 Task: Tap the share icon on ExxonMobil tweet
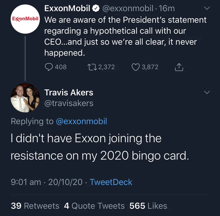click(x=179, y=67)
